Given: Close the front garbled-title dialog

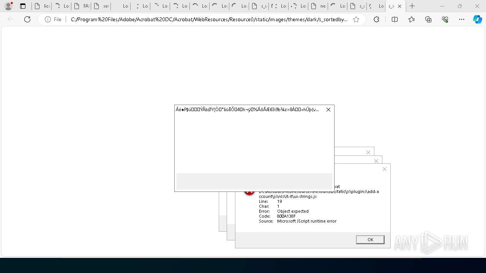Looking at the screenshot, I should 328,110.
